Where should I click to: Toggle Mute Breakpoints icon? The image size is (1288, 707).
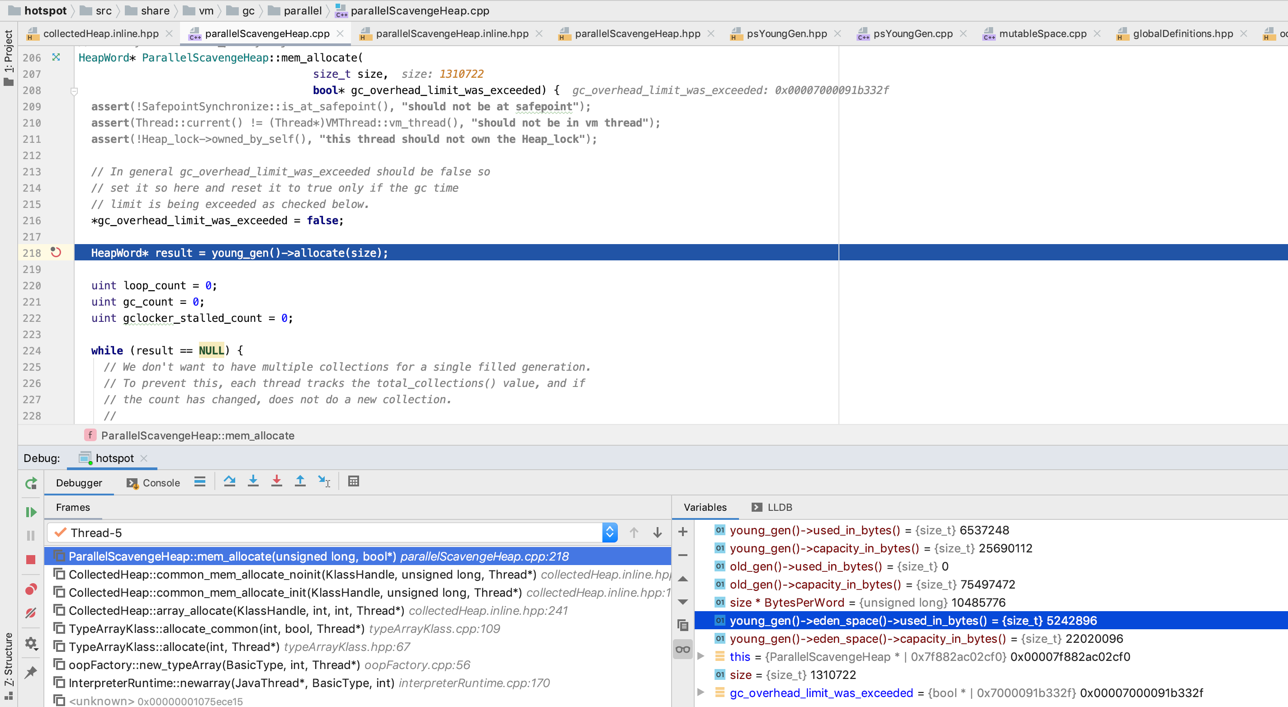[31, 613]
